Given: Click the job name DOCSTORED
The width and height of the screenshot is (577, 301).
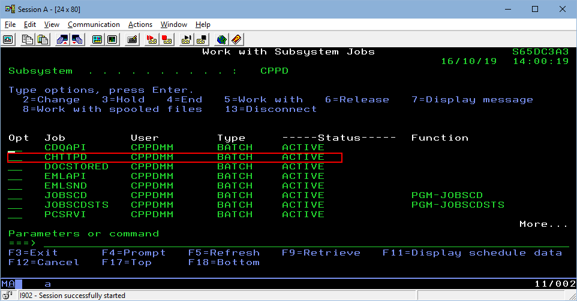Looking at the screenshot, I should click(76, 166).
